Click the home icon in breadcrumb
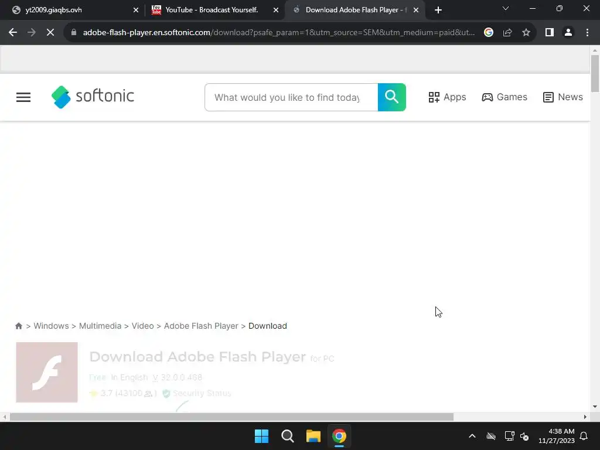The height and width of the screenshot is (450, 600). [19, 326]
